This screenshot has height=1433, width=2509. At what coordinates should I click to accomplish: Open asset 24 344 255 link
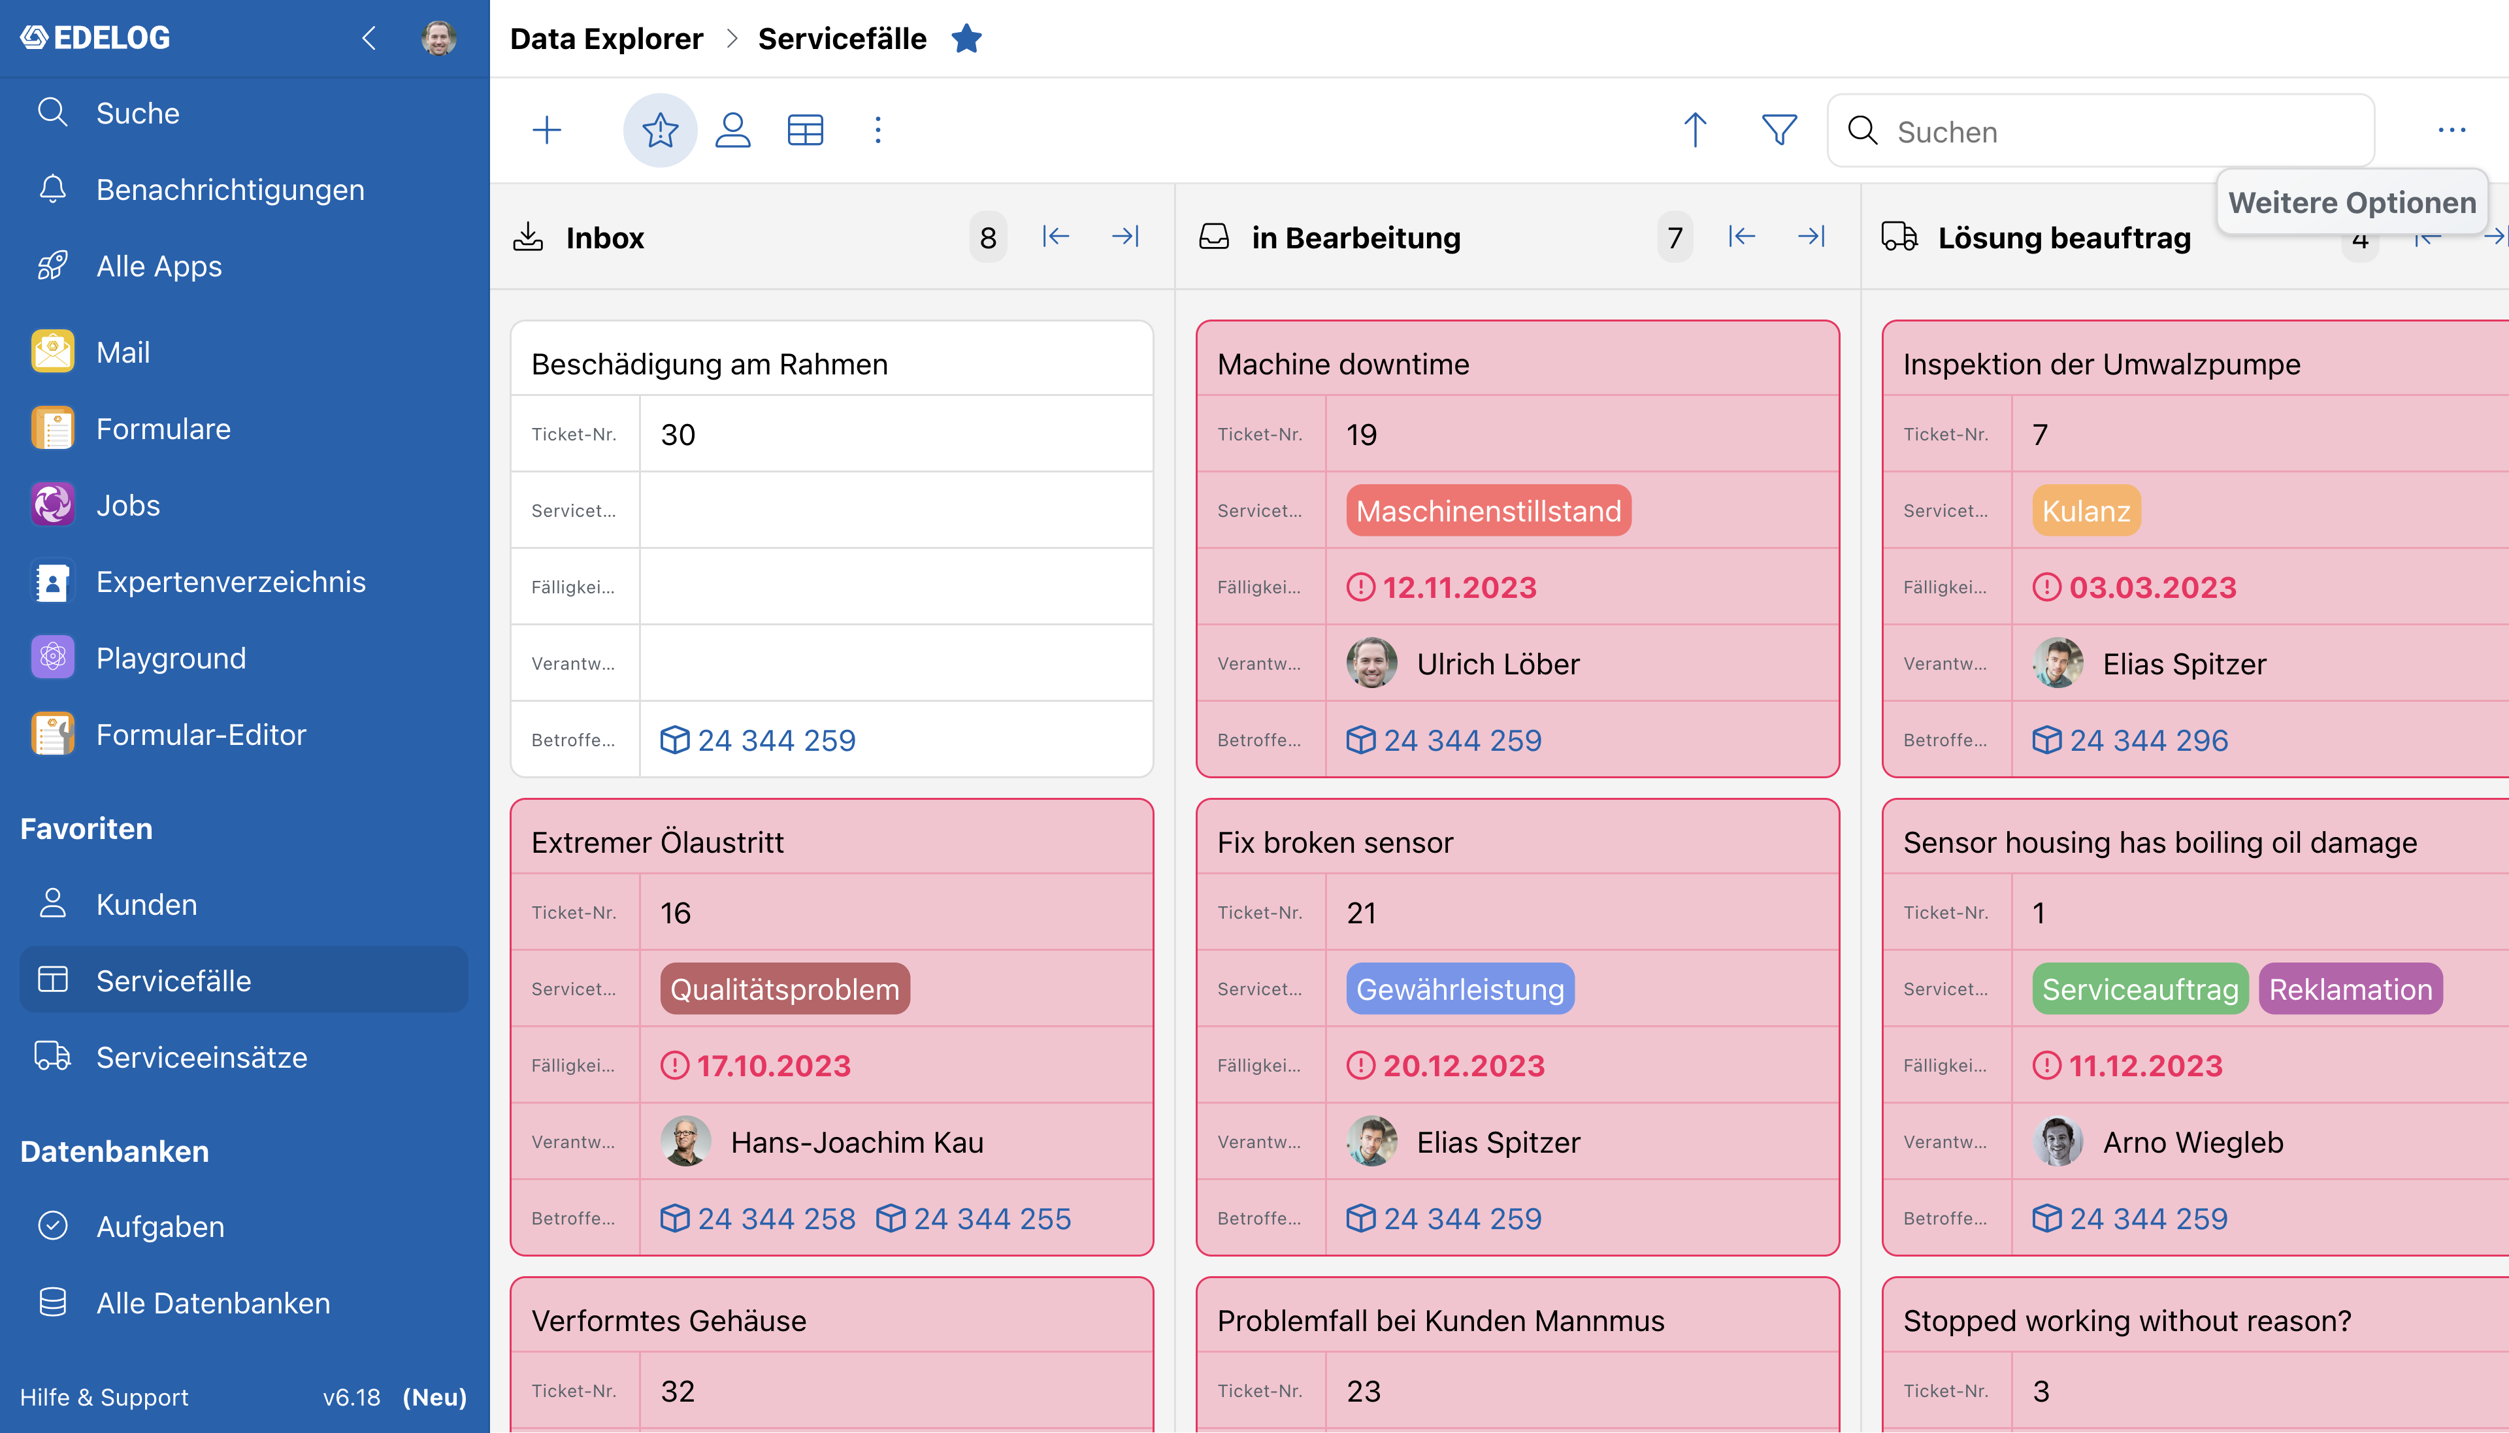click(x=973, y=1219)
